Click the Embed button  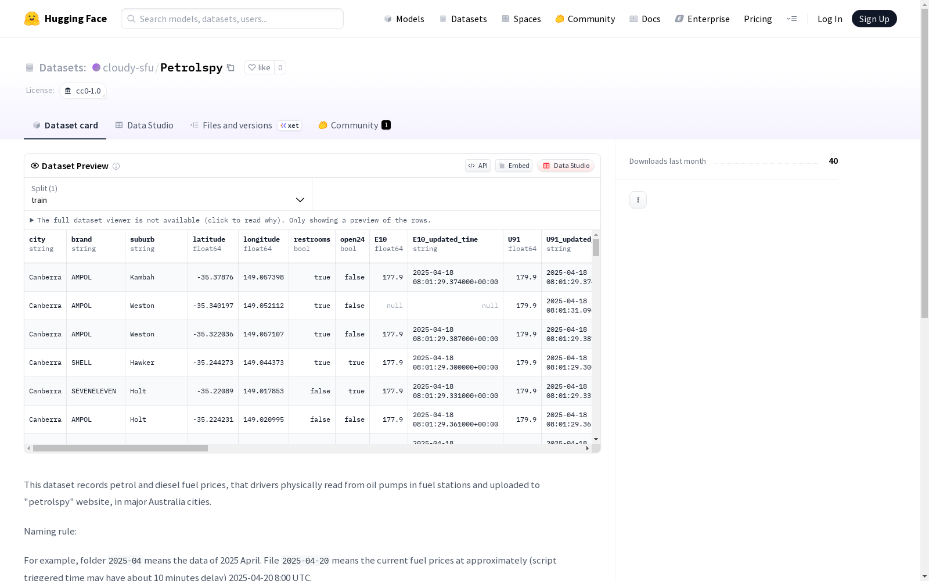[x=514, y=166]
